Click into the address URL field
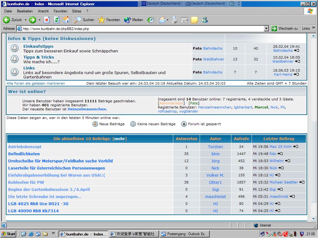 click(140, 29)
